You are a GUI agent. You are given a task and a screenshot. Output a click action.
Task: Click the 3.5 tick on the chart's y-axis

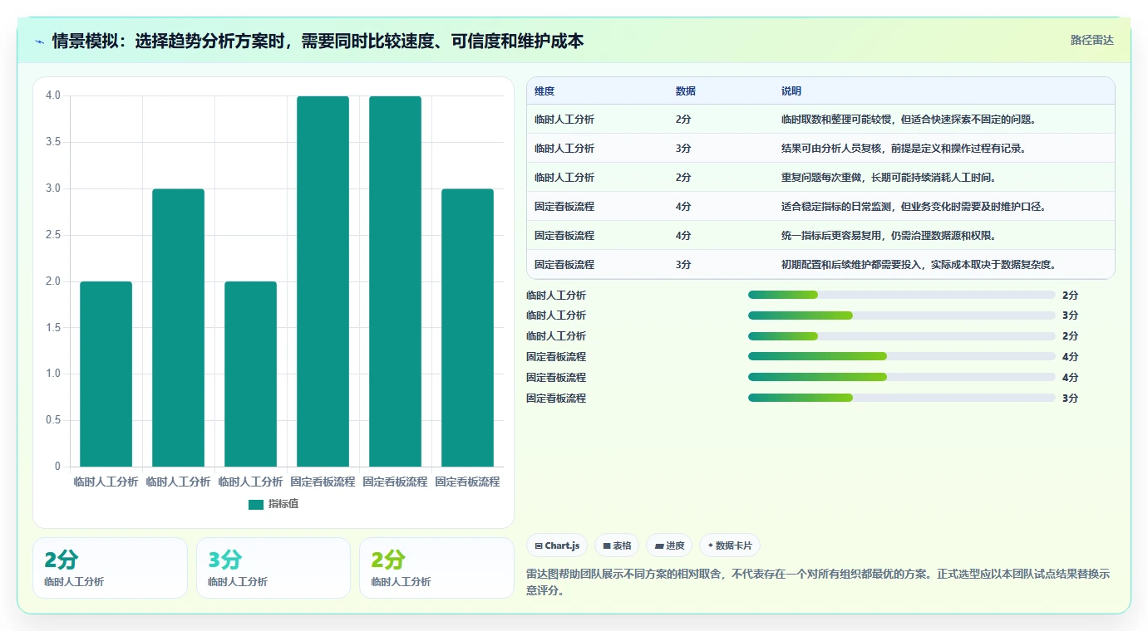tap(53, 142)
